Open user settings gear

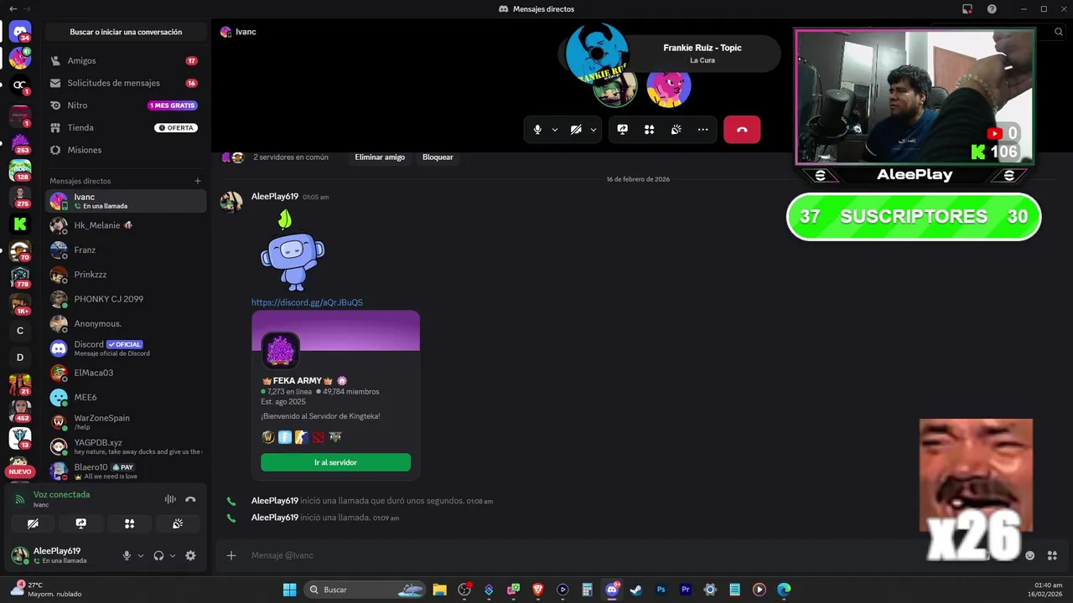coord(190,555)
